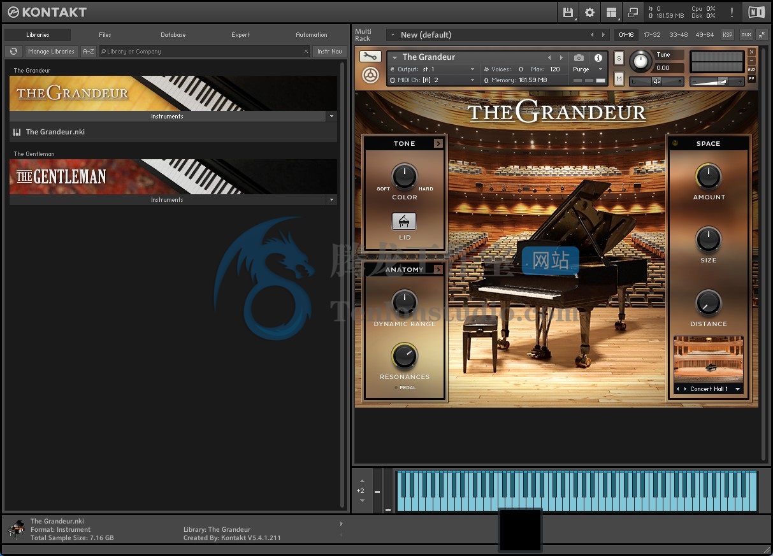Clear the library search with x icon
Image resolution: width=773 pixels, height=556 pixels.
click(x=306, y=52)
